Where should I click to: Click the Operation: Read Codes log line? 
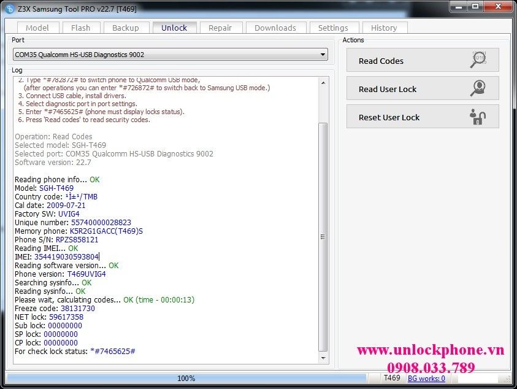tap(53, 137)
